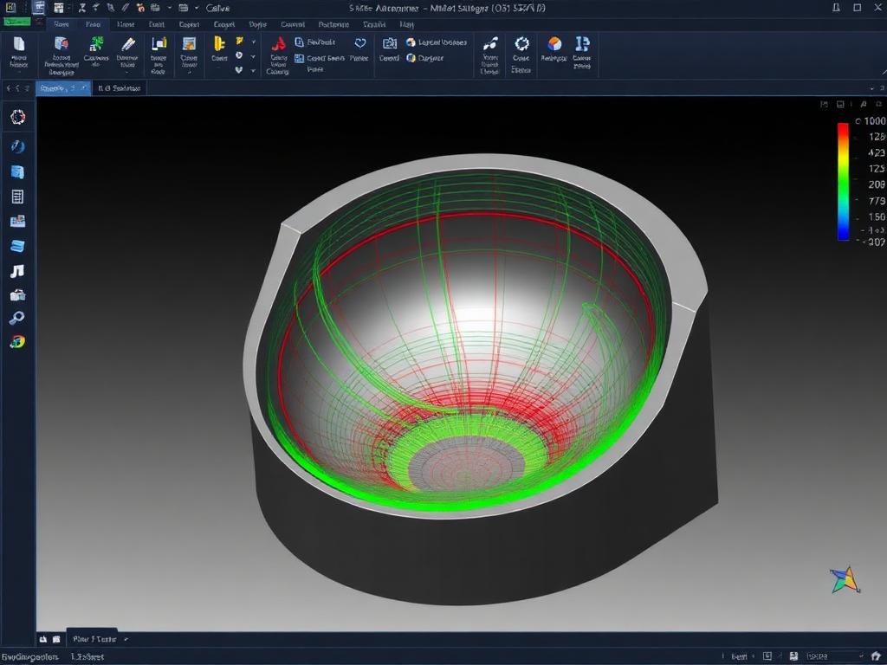Viewport: 887px width, 665px height.
Task: Open the last ribbon tab on the right
Action: tap(407, 24)
